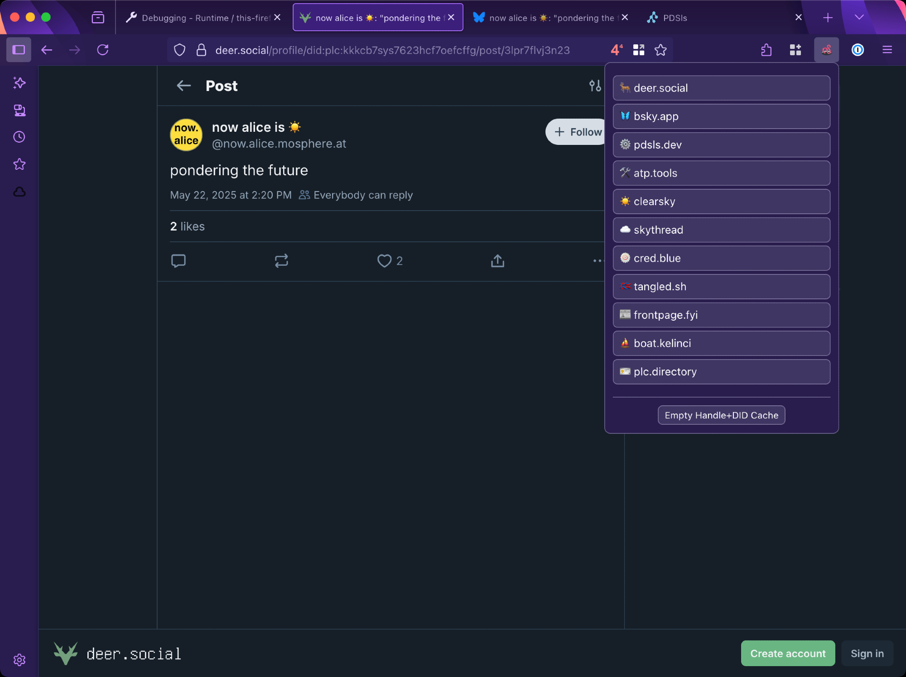
Task: Click the now.alice yellow avatar
Action: [x=186, y=134]
